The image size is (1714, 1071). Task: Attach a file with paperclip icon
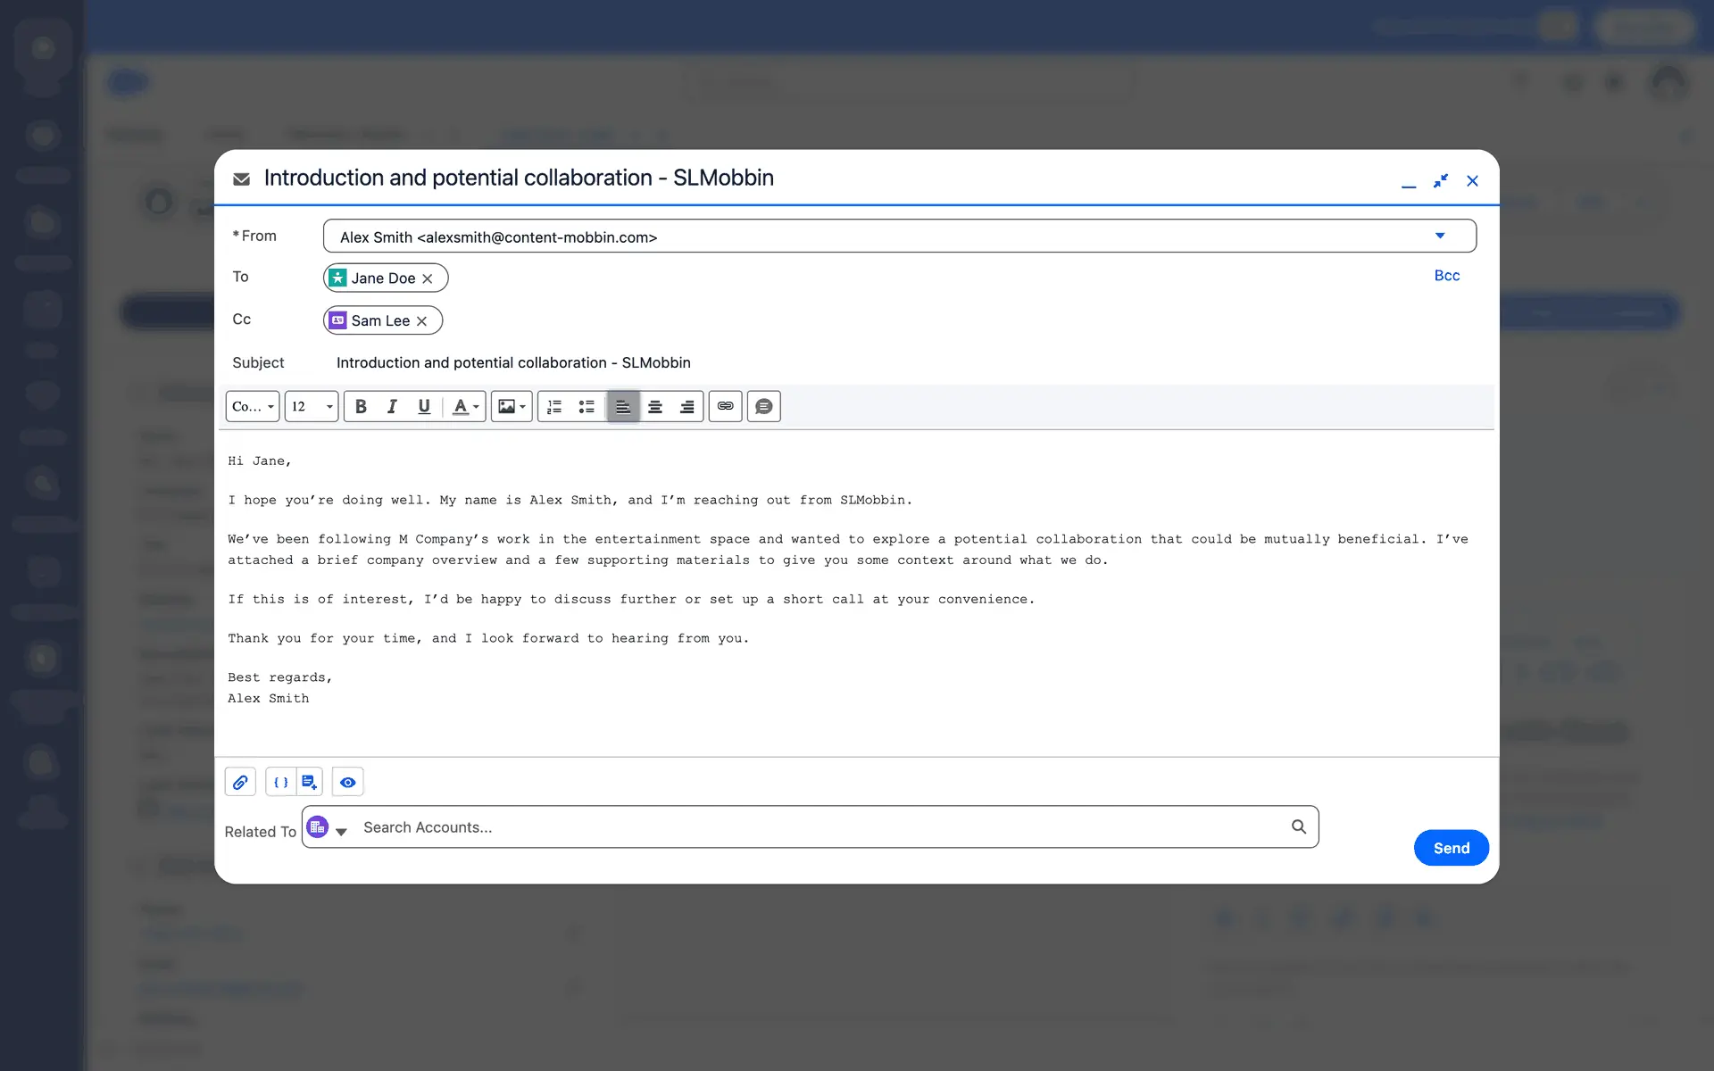coord(240,783)
